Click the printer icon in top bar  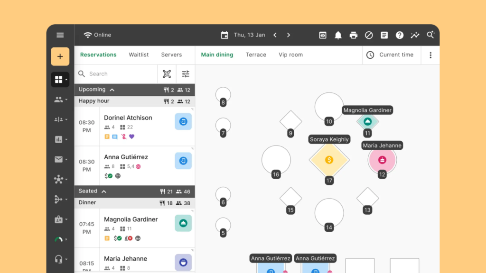coord(353,35)
